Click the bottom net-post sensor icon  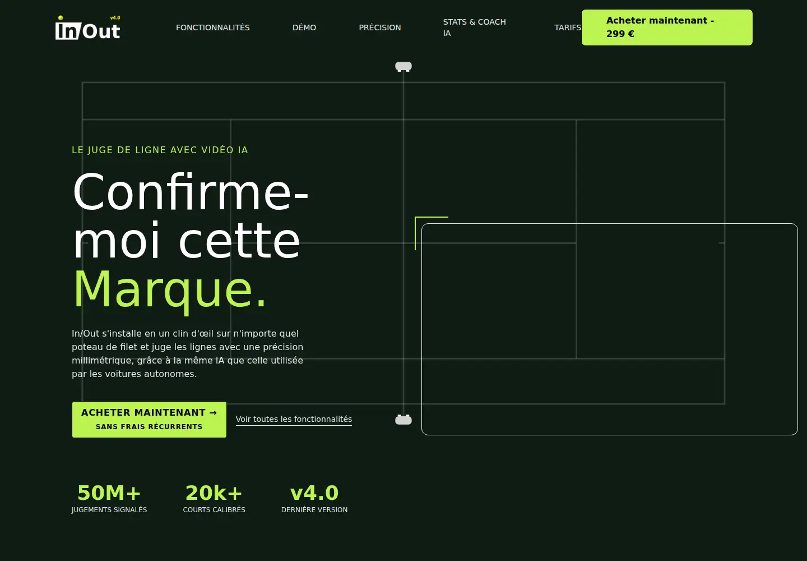tap(403, 419)
